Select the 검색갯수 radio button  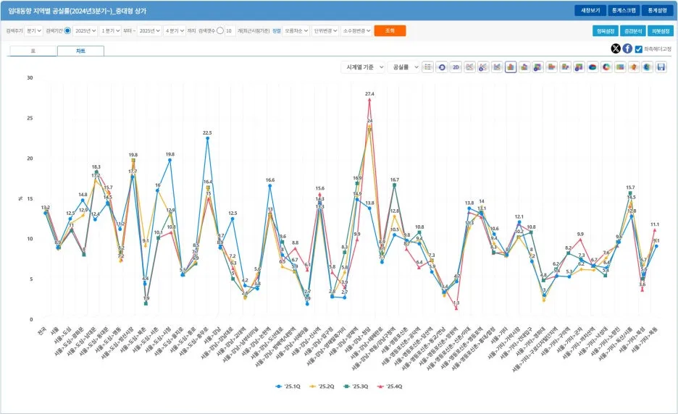220,30
